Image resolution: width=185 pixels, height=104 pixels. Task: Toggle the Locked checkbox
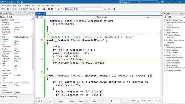15,85
